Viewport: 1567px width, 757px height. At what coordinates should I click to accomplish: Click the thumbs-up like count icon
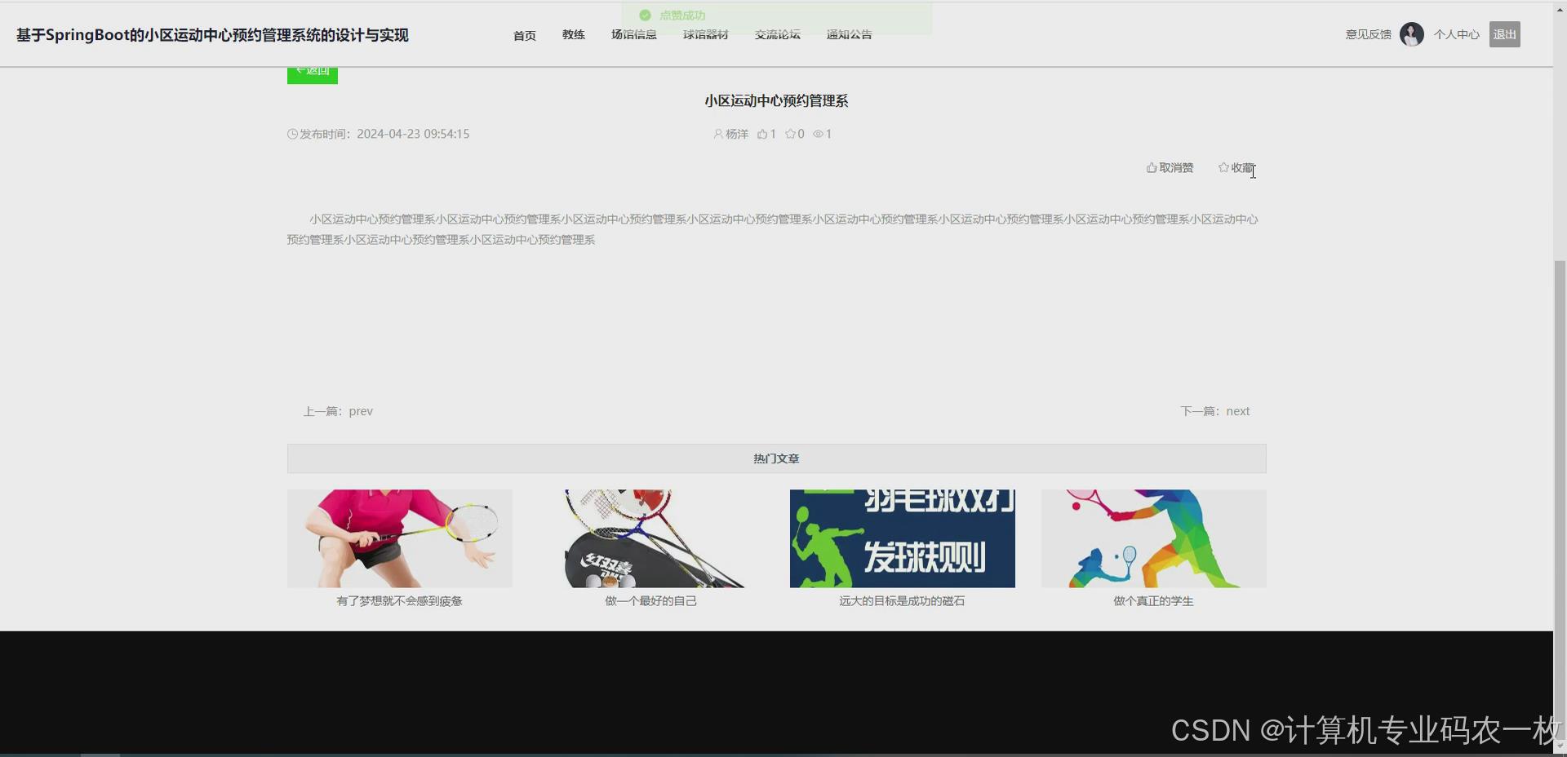pyautogui.click(x=762, y=134)
